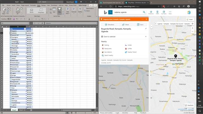Click the locate me target icon on map
203x114 pixels.
[x=193, y=24]
